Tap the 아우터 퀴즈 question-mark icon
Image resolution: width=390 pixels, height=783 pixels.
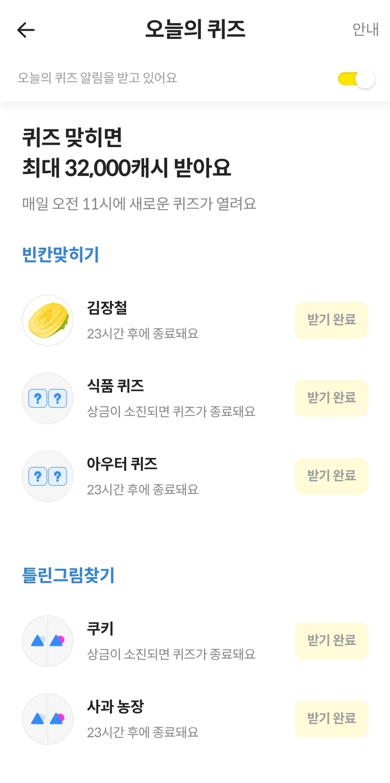click(47, 477)
